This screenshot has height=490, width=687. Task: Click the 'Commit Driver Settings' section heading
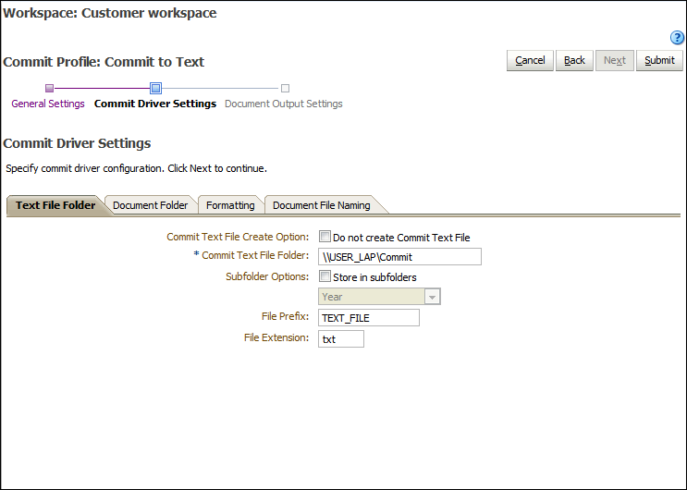click(x=77, y=143)
